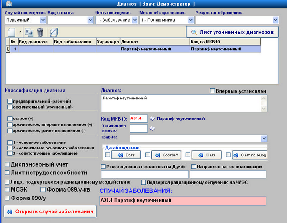Click the trash bin delete icon

[40, 32]
